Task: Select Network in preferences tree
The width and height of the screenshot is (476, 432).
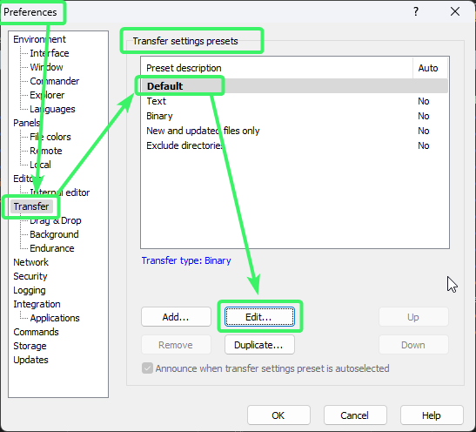Action: coord(30,262)
